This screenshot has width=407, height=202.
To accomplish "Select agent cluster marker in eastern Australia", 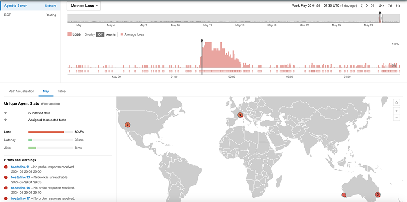I will click(377, 195).
